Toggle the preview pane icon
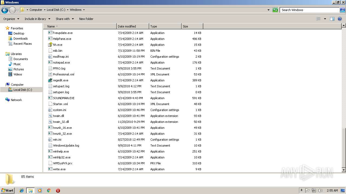Screen dimensions: 346x194 [332, 19]
